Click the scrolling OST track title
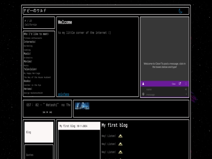Viewport: 212px width, 159px height. [x=48, y=105]
